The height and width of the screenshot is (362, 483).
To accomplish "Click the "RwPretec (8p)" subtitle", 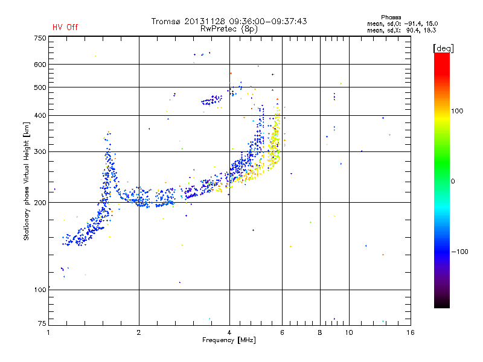I will pyautogui.click(x=229, y=29).
